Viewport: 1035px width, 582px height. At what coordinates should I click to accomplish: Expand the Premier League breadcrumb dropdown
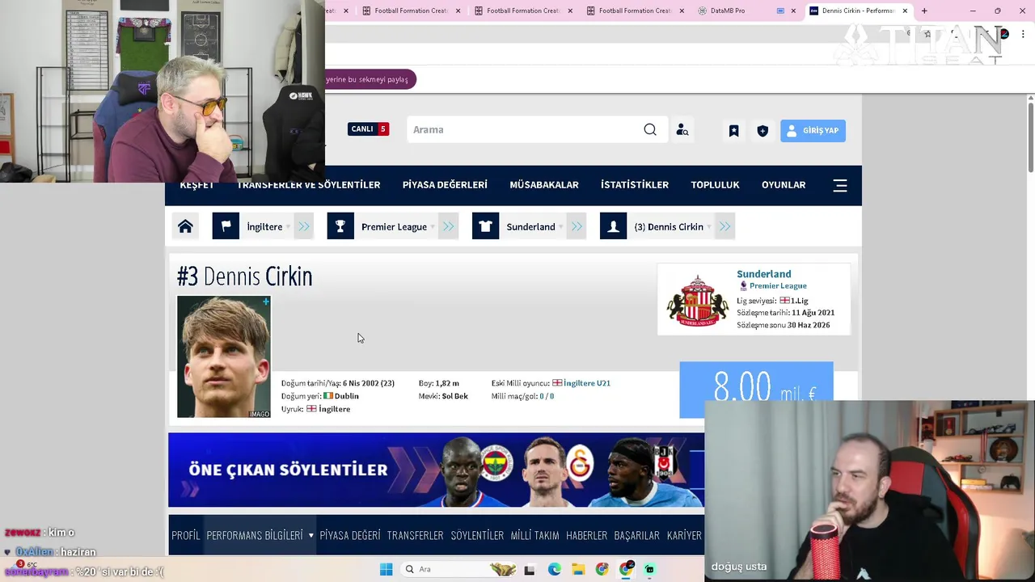[x=433, y=227]
